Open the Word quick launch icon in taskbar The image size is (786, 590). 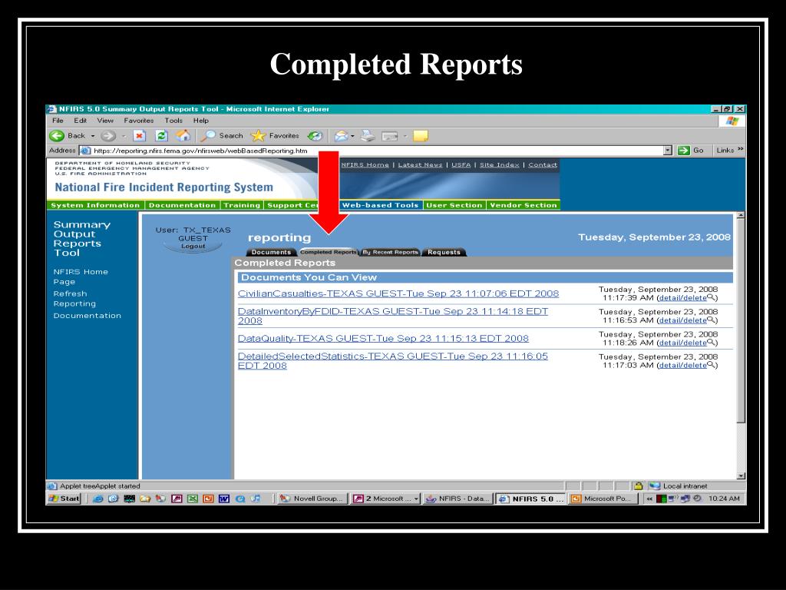coord(224,499)
